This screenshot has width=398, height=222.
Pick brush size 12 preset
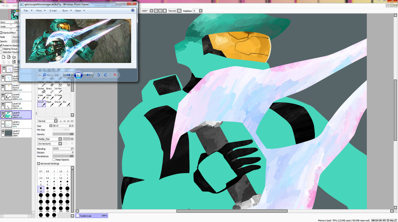(47, 189)
